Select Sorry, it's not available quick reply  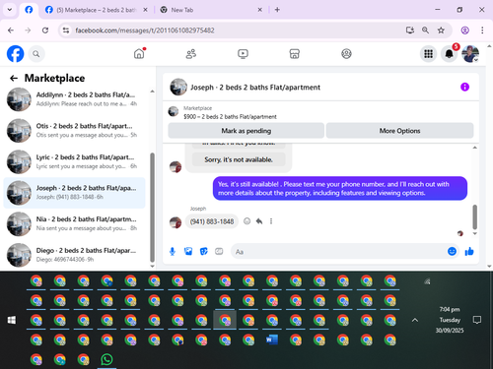[239, 159]
